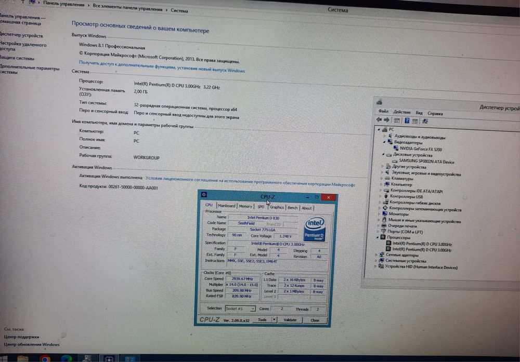Open the Socket #1 selection dropdown in CPU-Z
520x362 pixels.
point(240,309)
